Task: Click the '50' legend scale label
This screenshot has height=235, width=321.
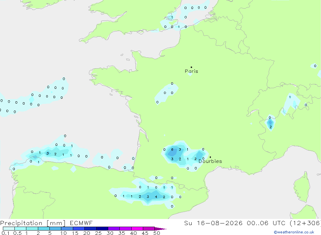Action: point(157,233)
